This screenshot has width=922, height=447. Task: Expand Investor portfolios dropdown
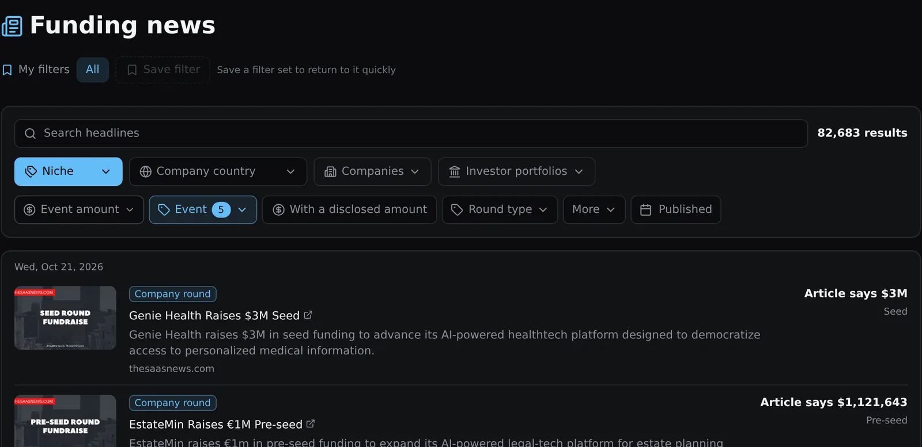pyautogui.click(x=516, y=171)
